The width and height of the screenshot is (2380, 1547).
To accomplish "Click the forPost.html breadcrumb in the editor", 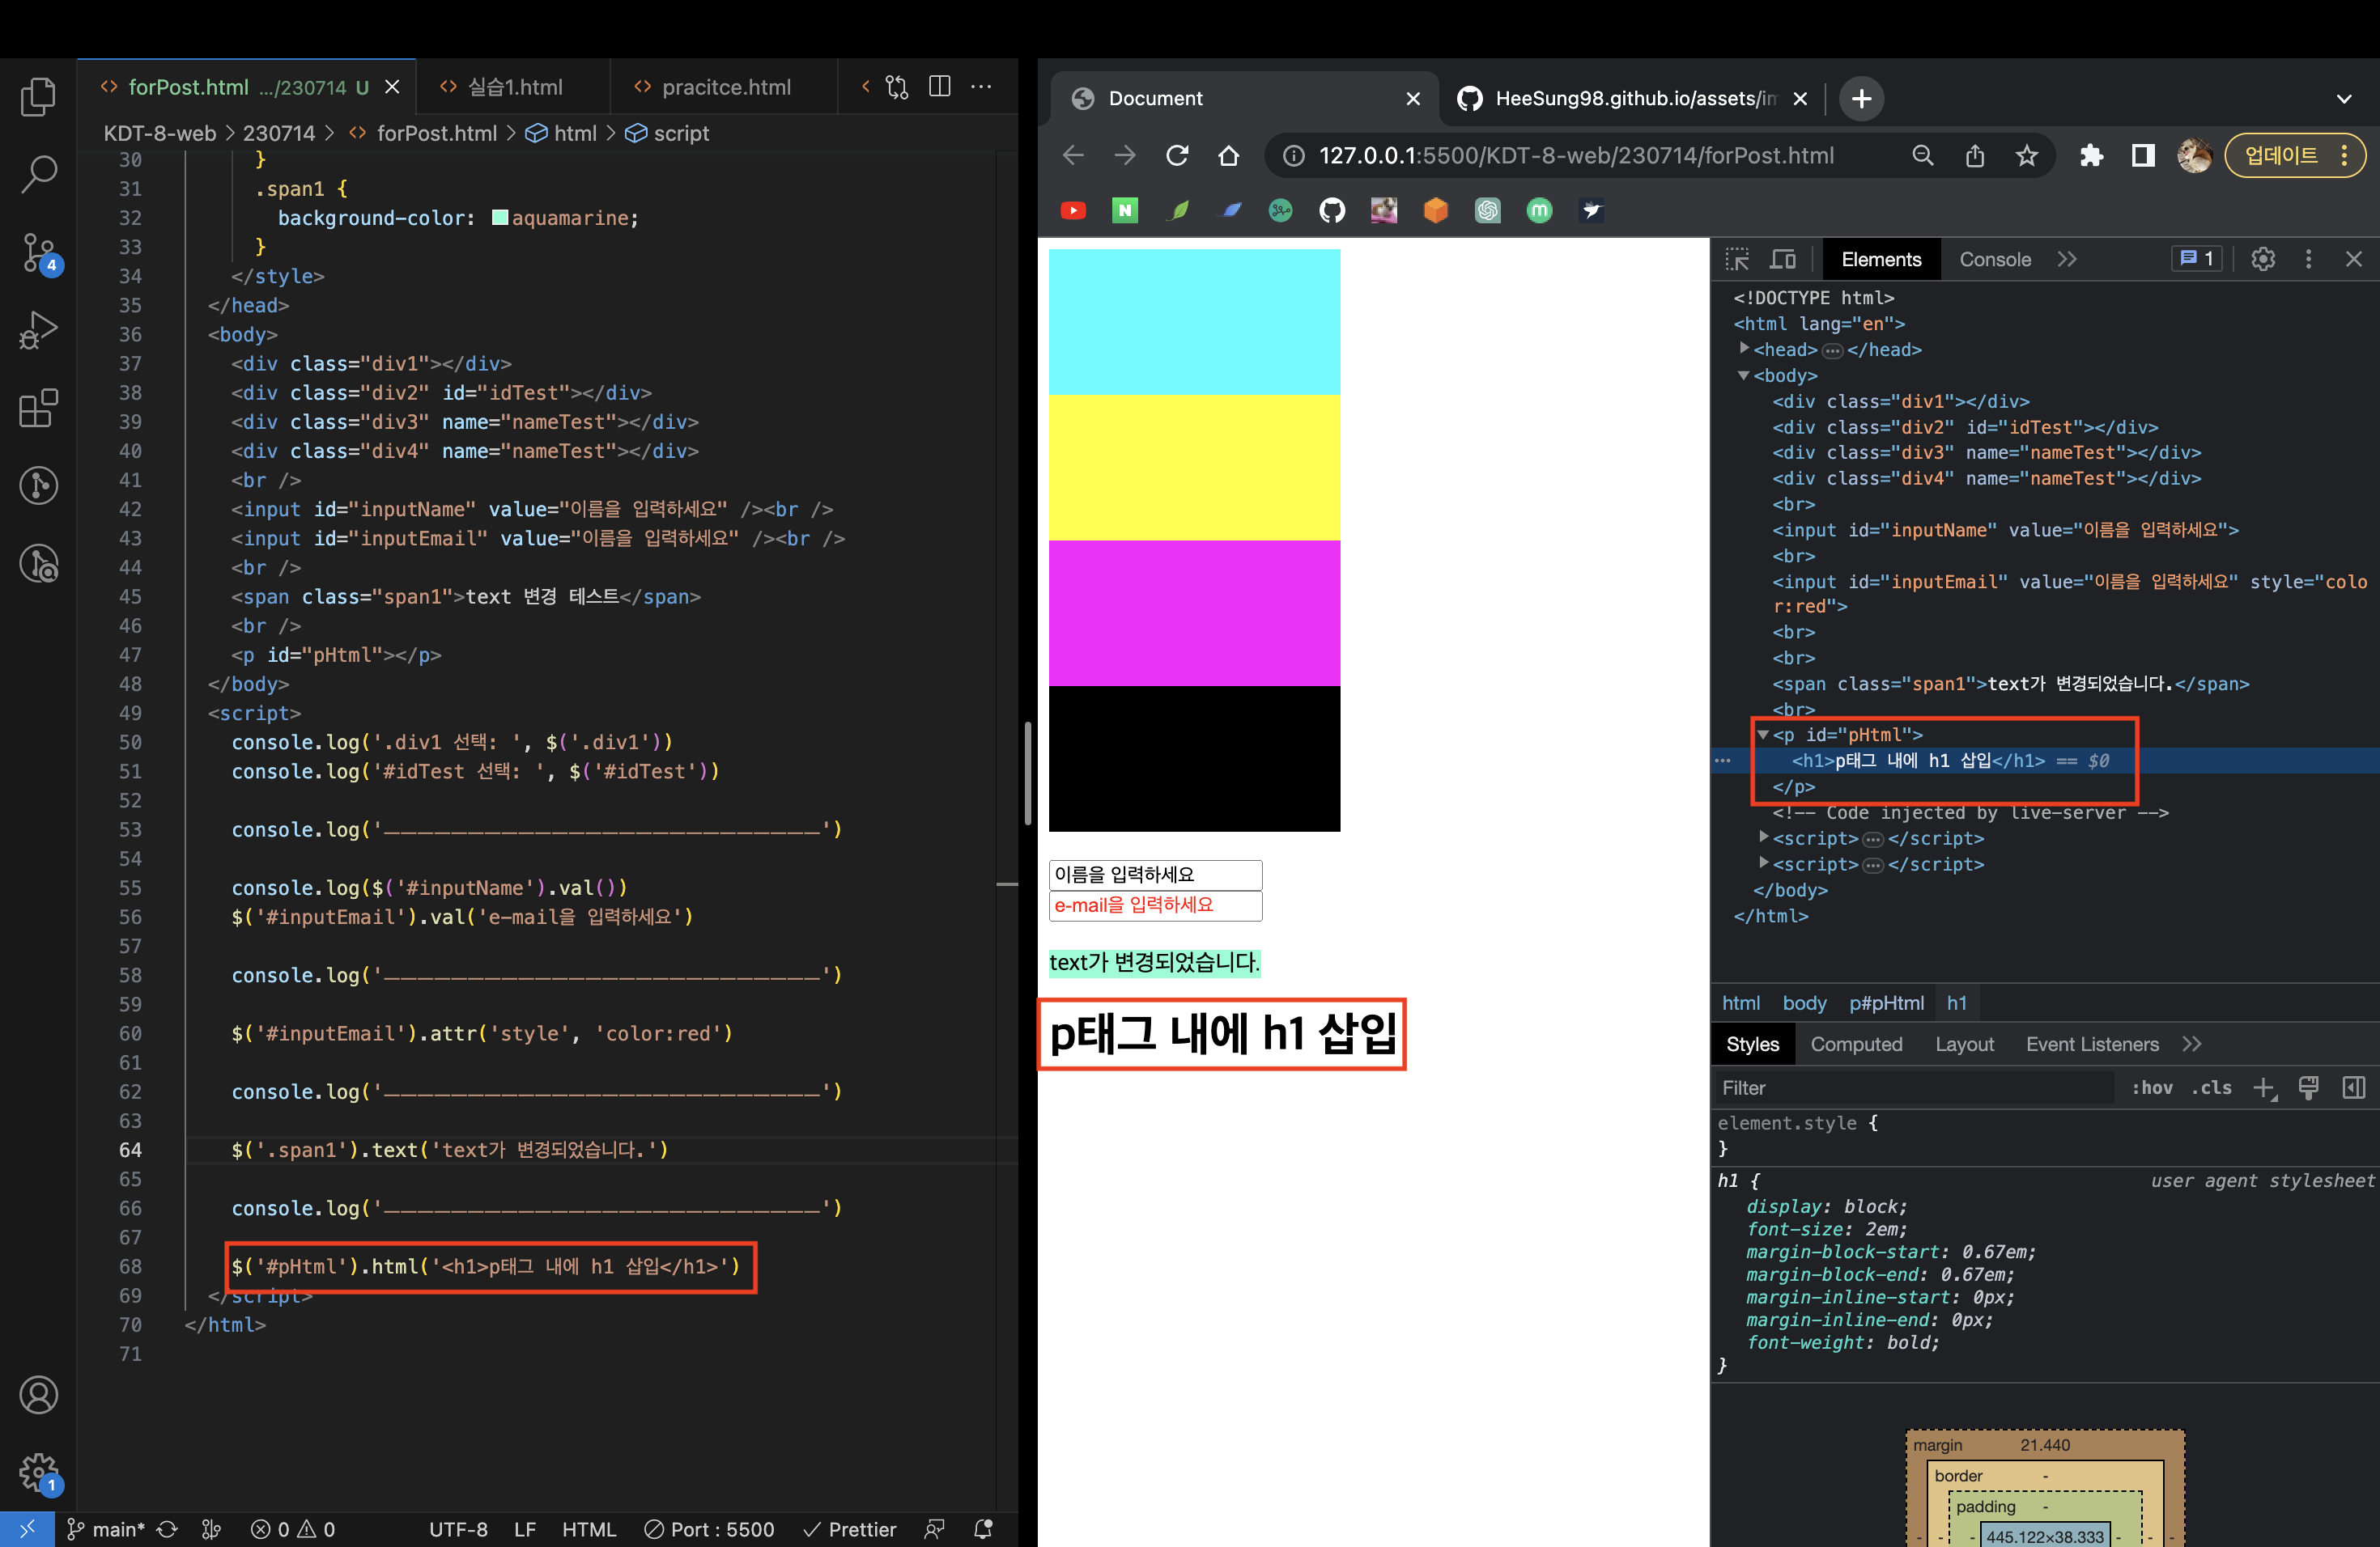I will tap(436, 133).
